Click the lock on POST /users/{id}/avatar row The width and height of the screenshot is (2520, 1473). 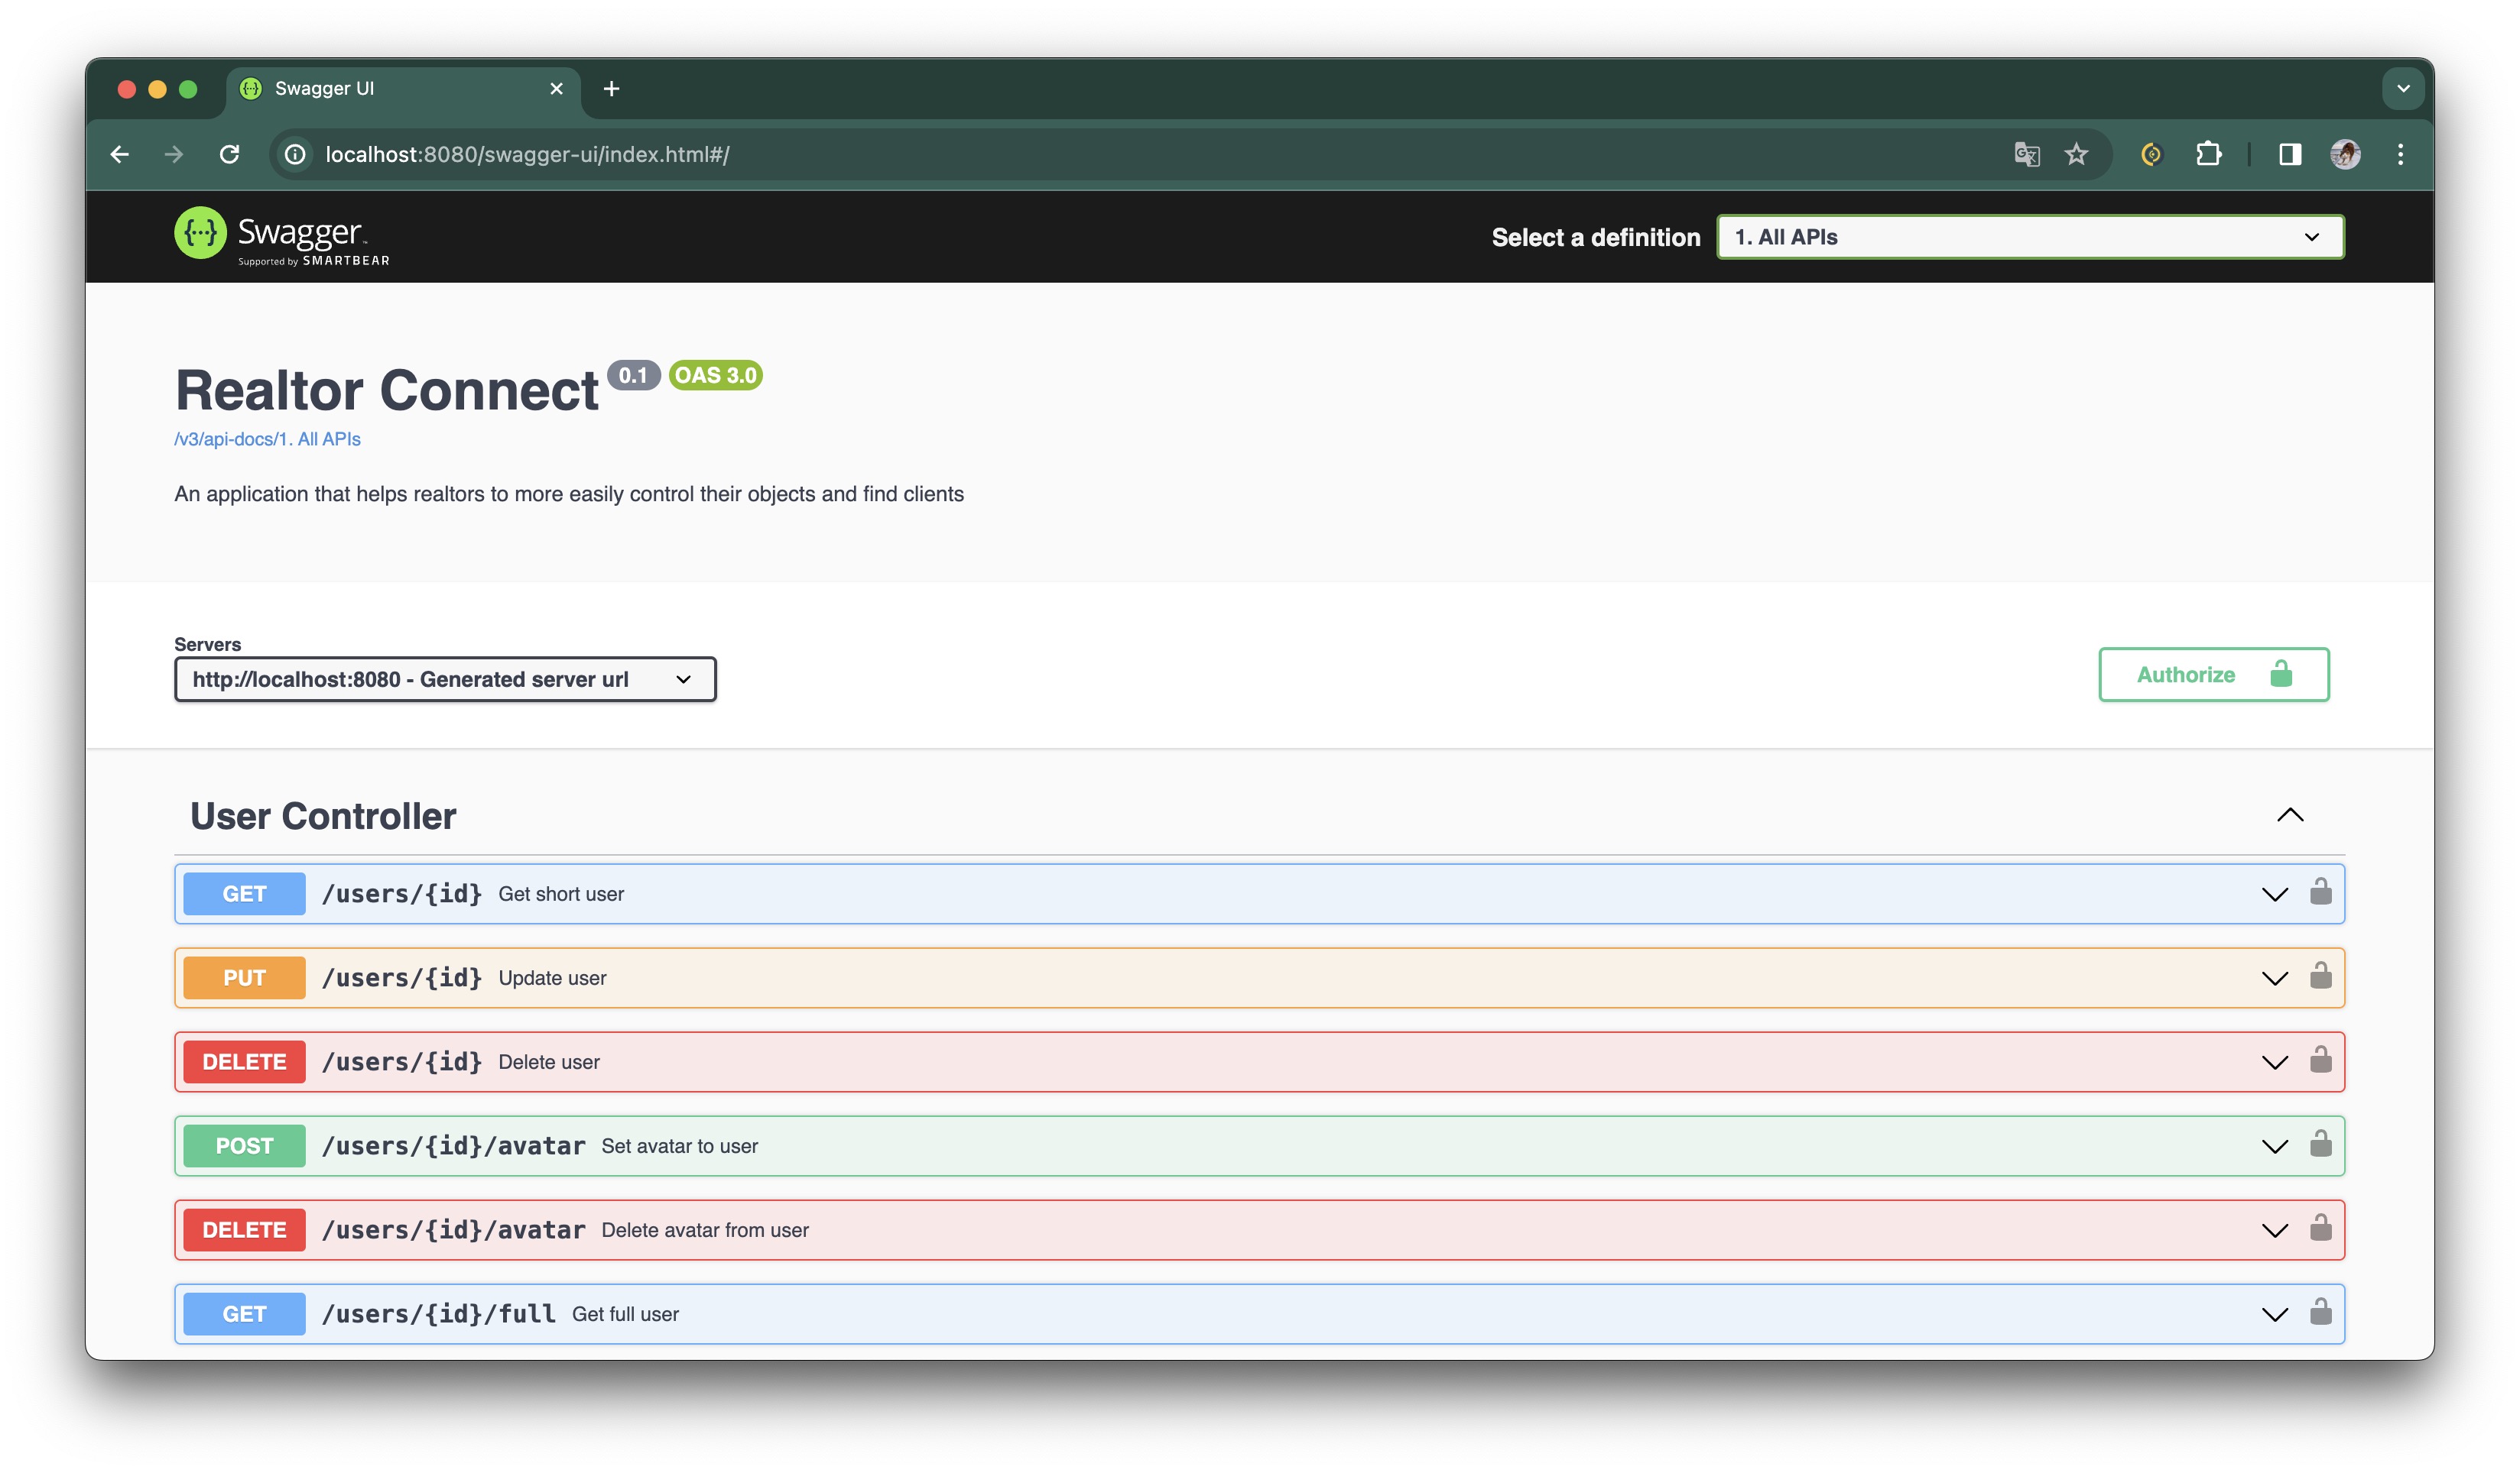(2320, 1143)
